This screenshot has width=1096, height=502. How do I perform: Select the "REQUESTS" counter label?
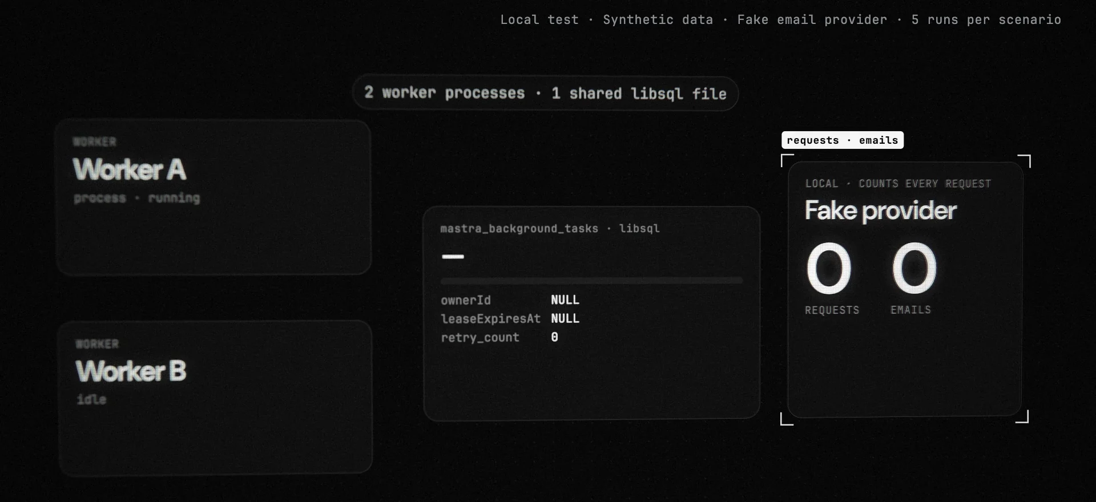(x=832, y=310)
